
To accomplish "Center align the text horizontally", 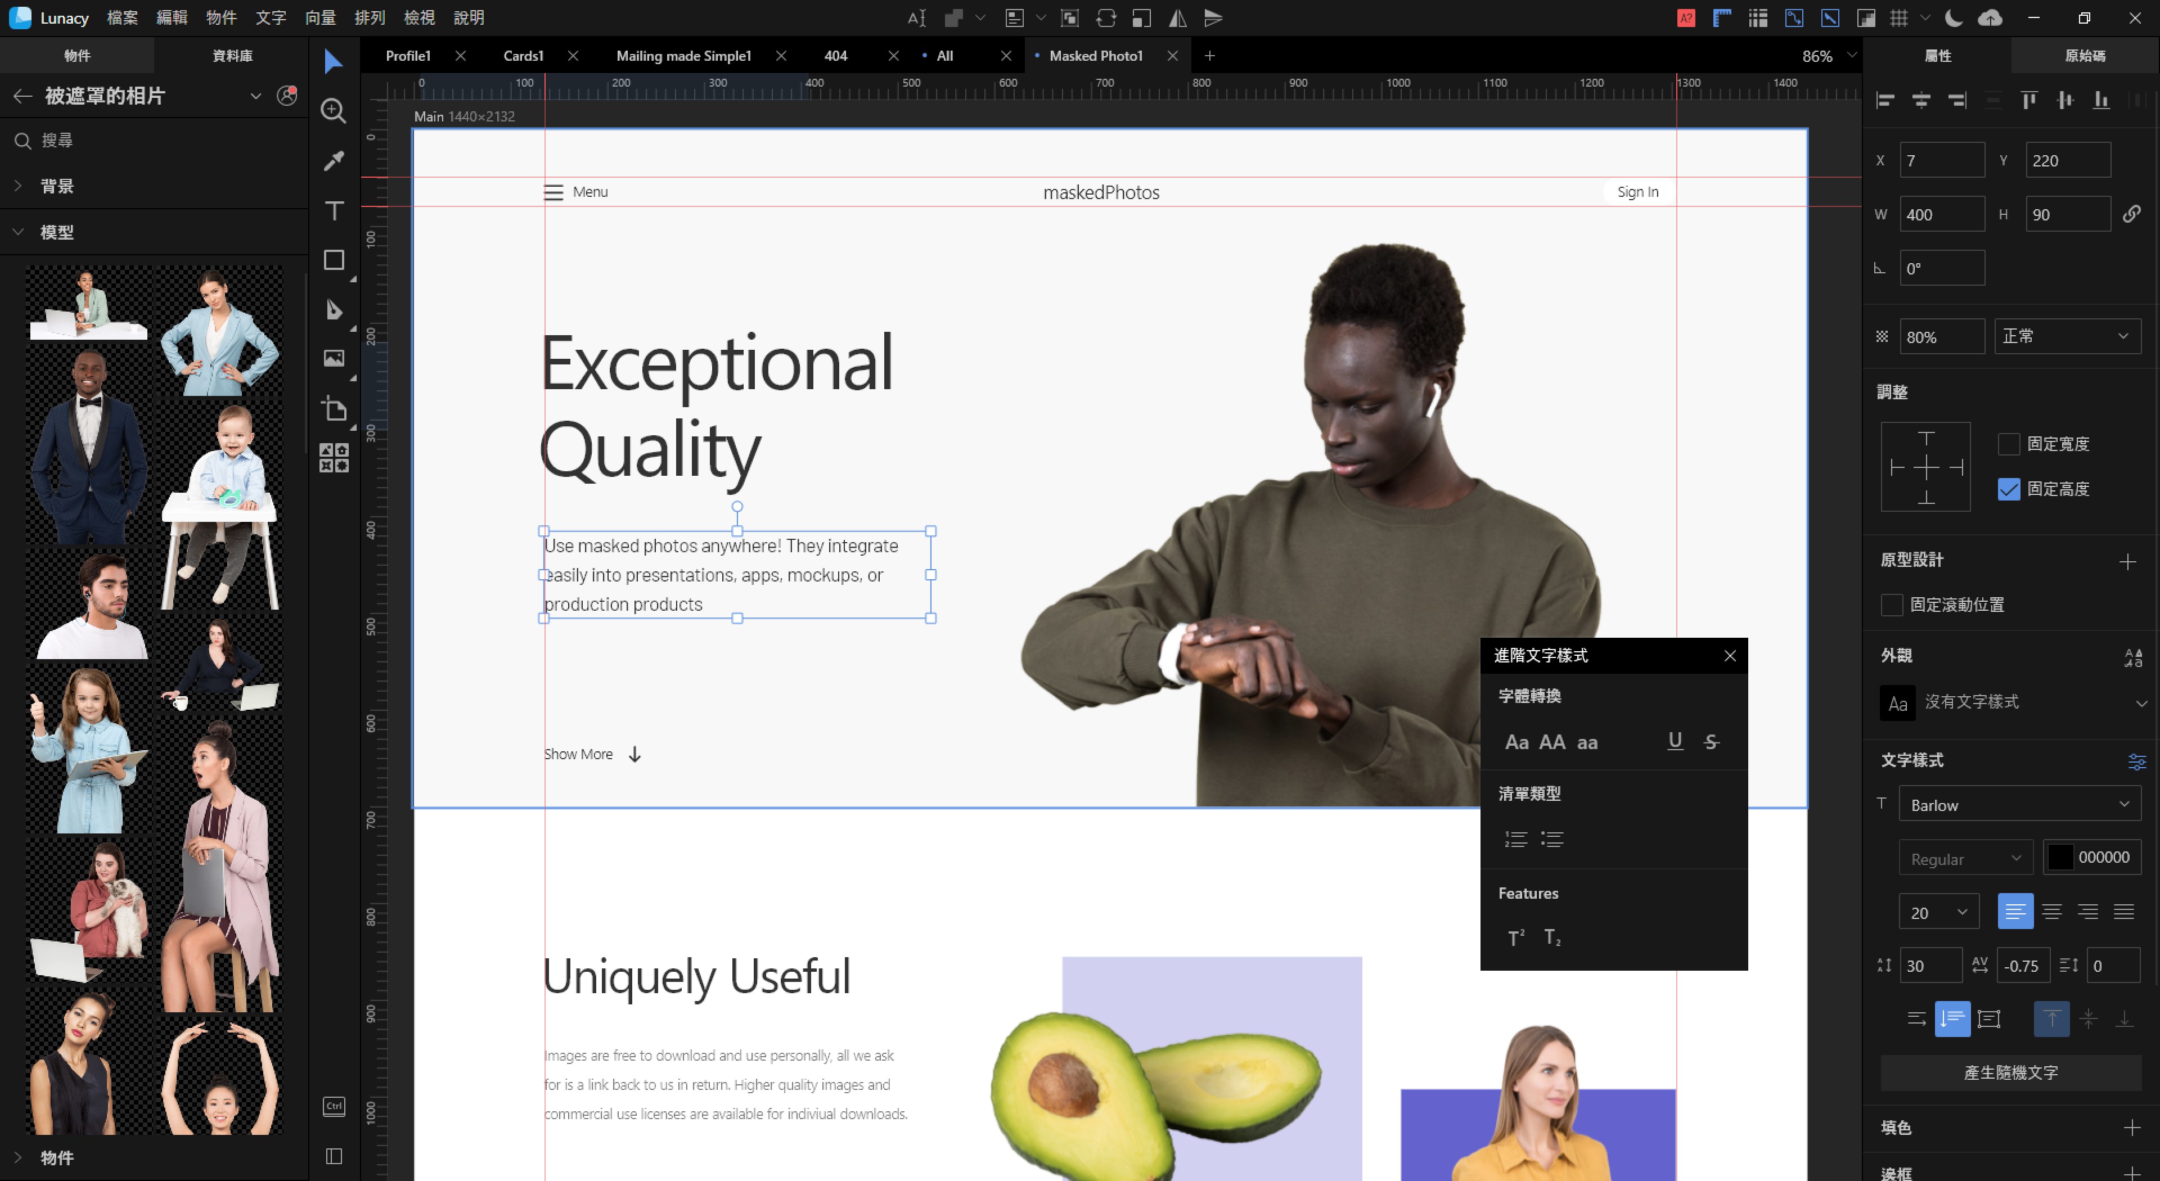I will pos(2051,912).
